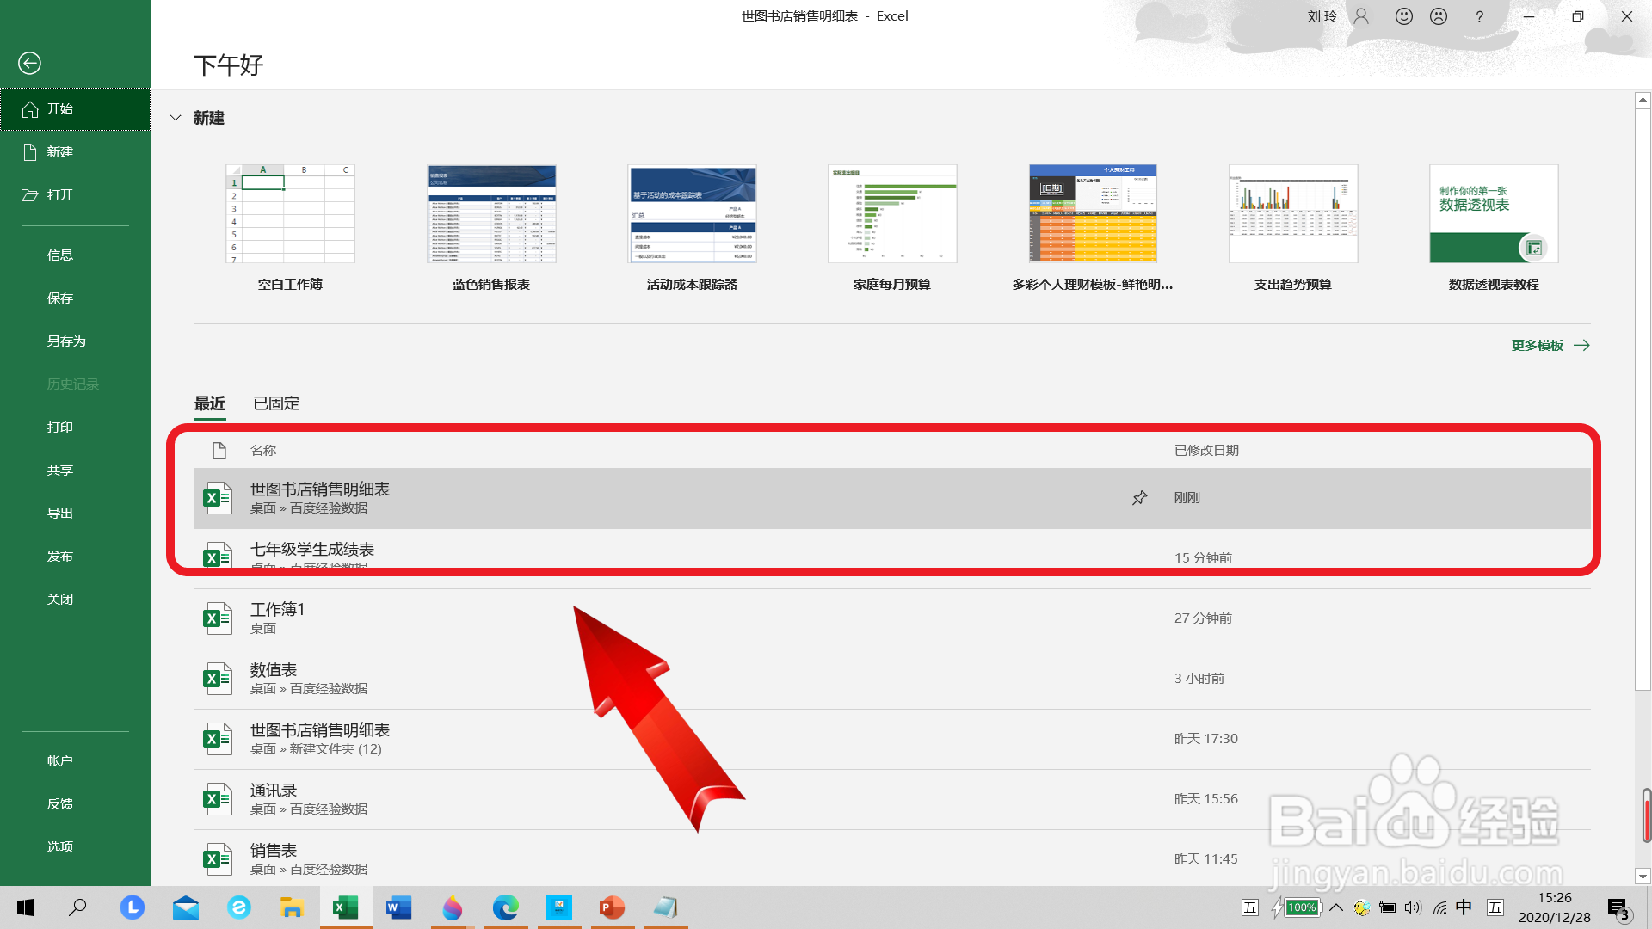Select 新建 in the left sidebar

click(x=75, y=152)
